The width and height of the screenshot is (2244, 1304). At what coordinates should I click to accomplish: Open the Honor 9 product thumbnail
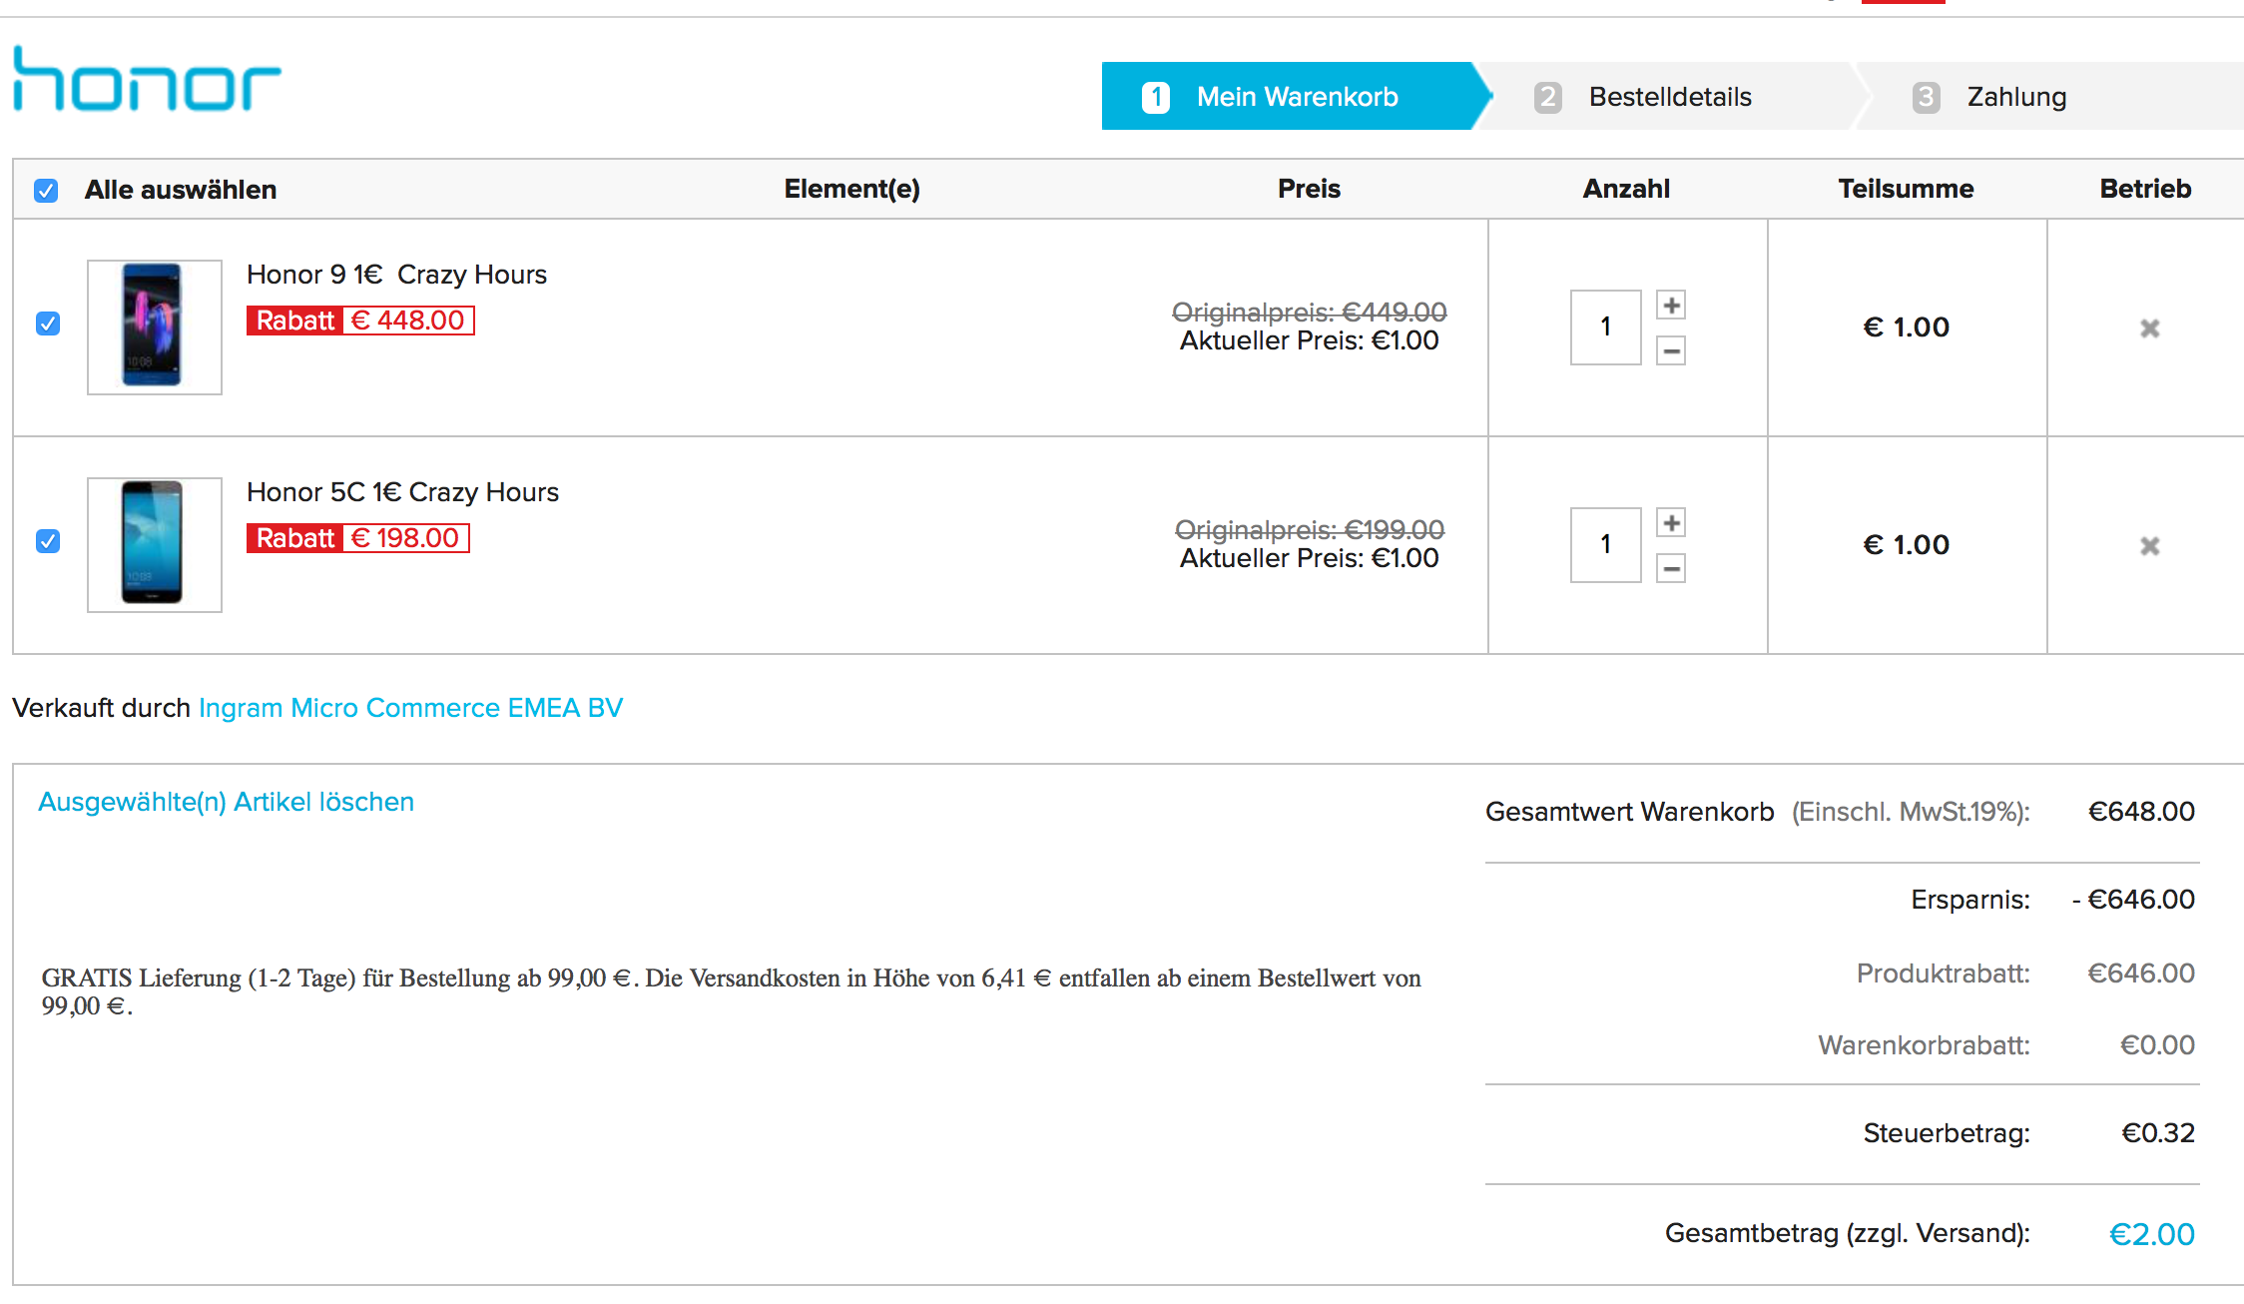click(154, 326)
